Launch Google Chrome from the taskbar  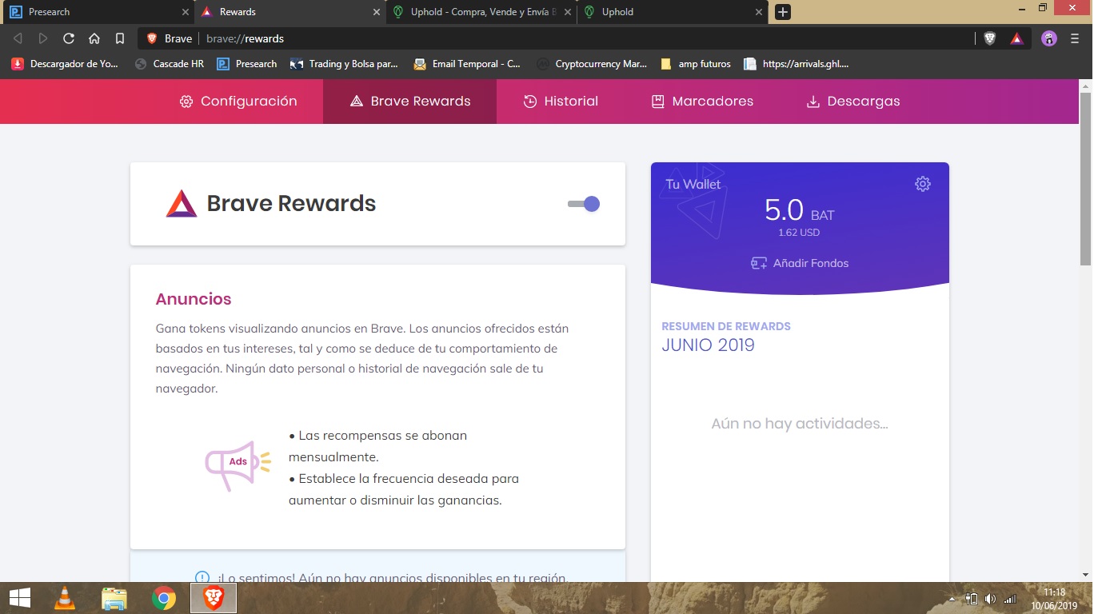(x=164, y=598)
